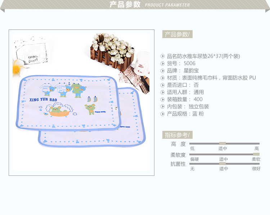Click the 抗菌性 slider label
The height and width of the screenshot is (215, 270).
coord(178,164)
